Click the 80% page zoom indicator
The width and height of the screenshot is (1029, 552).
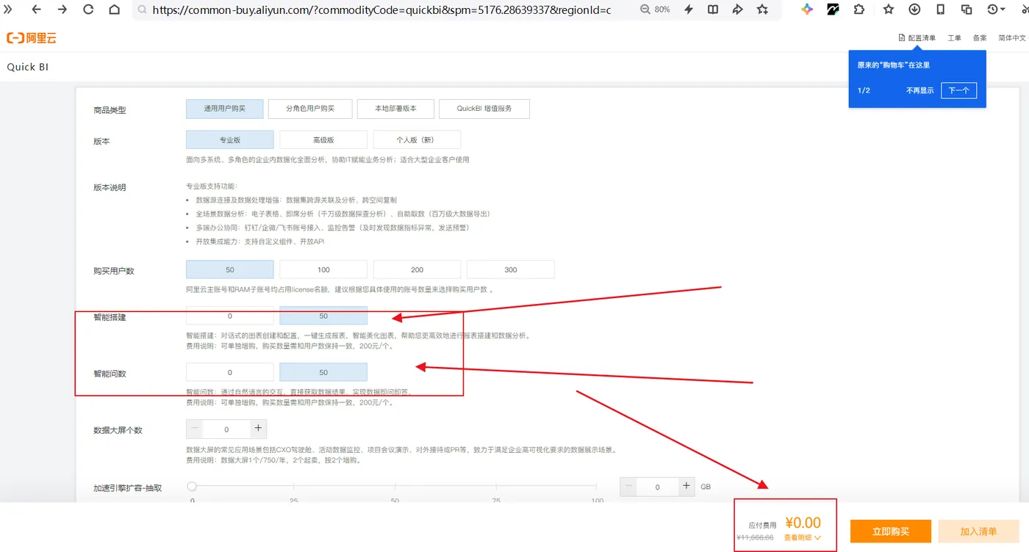[656, 10]
